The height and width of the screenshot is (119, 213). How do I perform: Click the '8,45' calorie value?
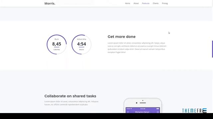[x=57, y=44]
